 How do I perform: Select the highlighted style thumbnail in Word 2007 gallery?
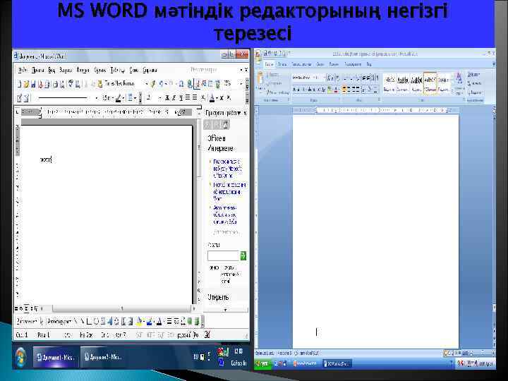click(430, 83)
